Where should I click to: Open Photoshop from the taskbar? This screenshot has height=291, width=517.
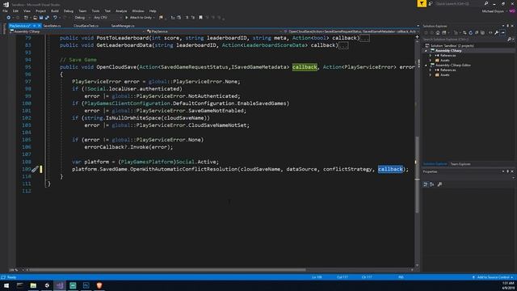point(86,285)
